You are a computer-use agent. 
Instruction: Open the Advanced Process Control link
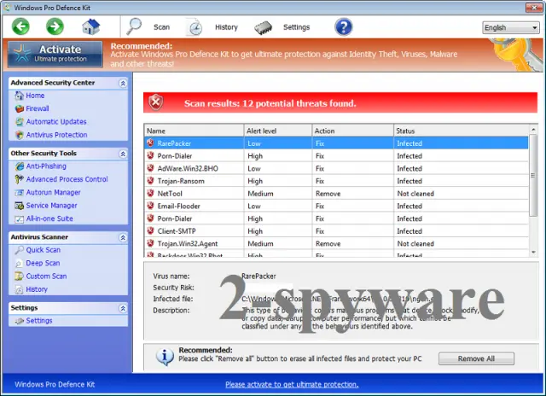(x=67, y=179)
